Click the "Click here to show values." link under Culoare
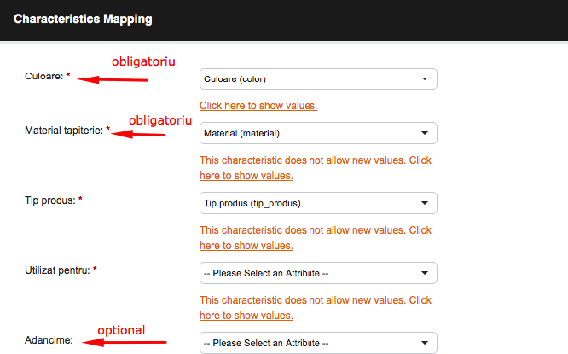 [x=258, y=106]
